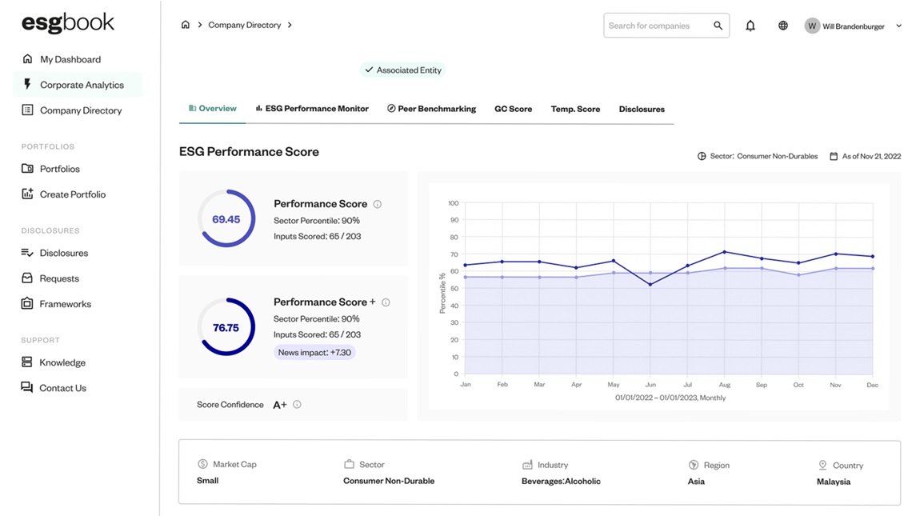This screenshot has height=516, width=912.
Task: Click the News impact: +7.30 badge
Action: pos(314,352)
